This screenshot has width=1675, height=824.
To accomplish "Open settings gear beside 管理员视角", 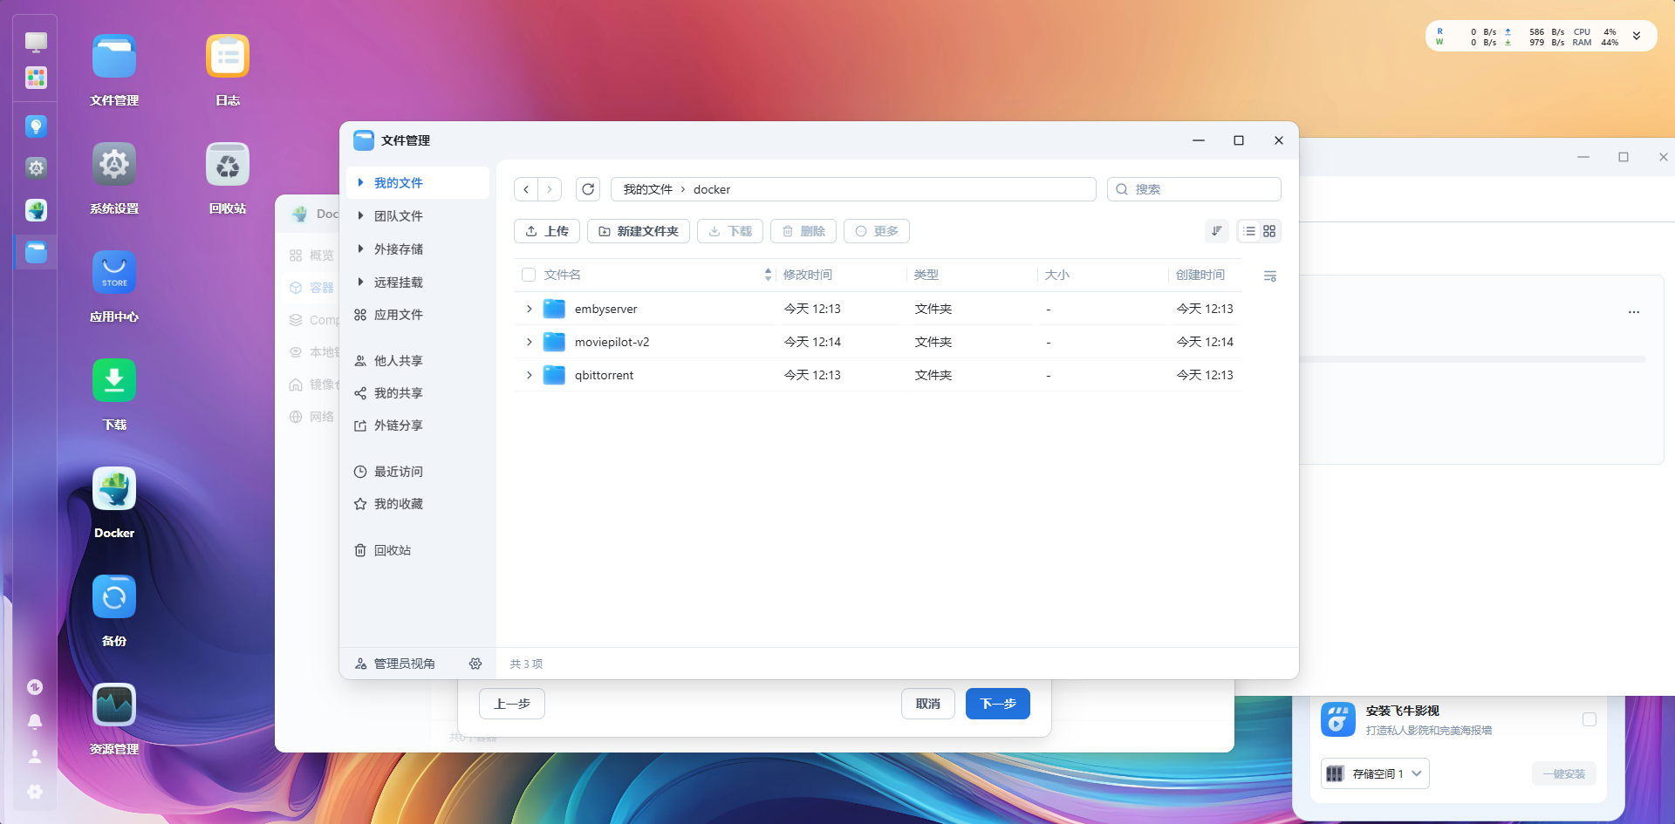I will coord(475,664).
